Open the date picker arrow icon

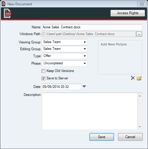84,86
